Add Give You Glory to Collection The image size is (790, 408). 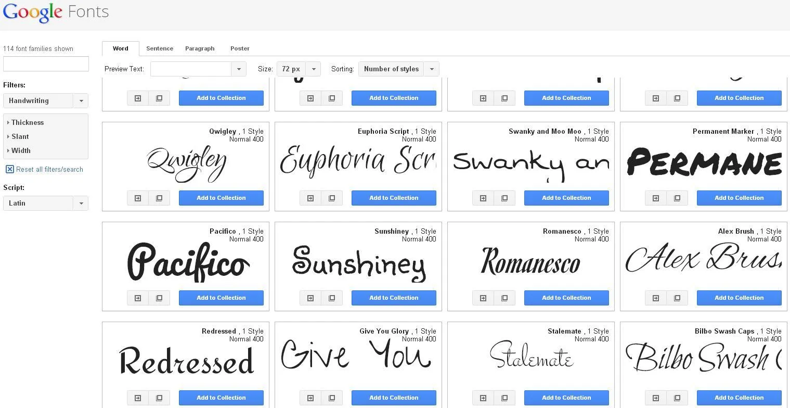click(394, 398)
